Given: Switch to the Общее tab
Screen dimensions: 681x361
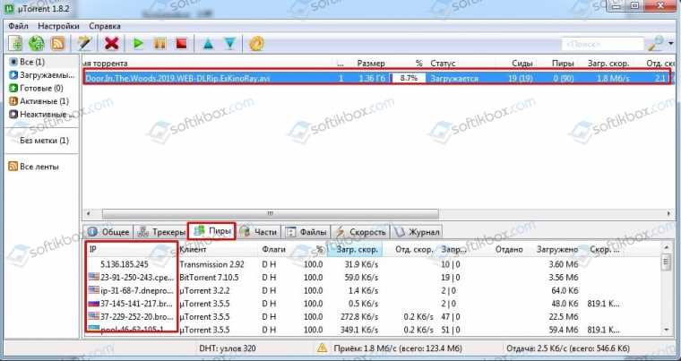Looking at the screenshot, I should pyautogui.click(x=109, y=232).
